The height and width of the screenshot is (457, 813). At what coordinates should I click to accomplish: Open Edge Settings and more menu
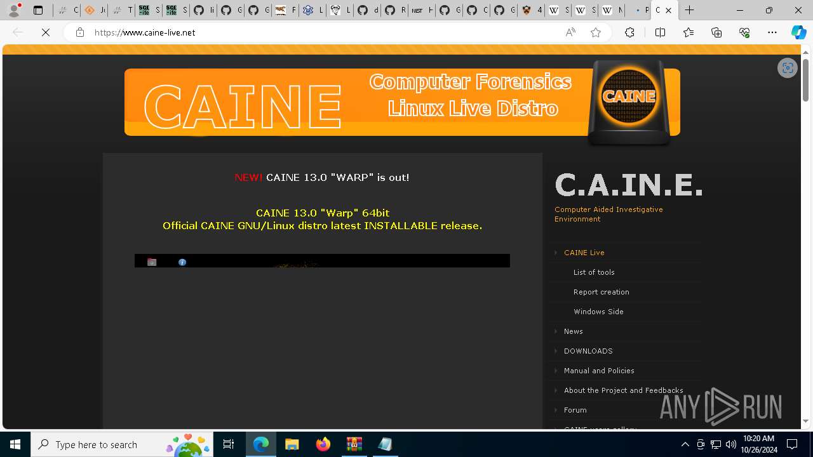click(x=772, y=32)
